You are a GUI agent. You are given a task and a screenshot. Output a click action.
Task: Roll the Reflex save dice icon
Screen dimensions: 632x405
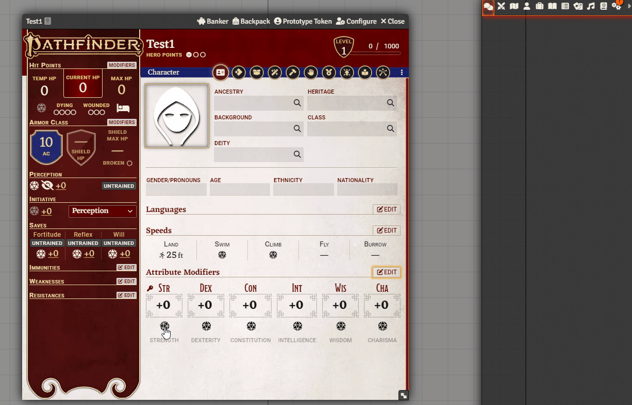(77, 254)
